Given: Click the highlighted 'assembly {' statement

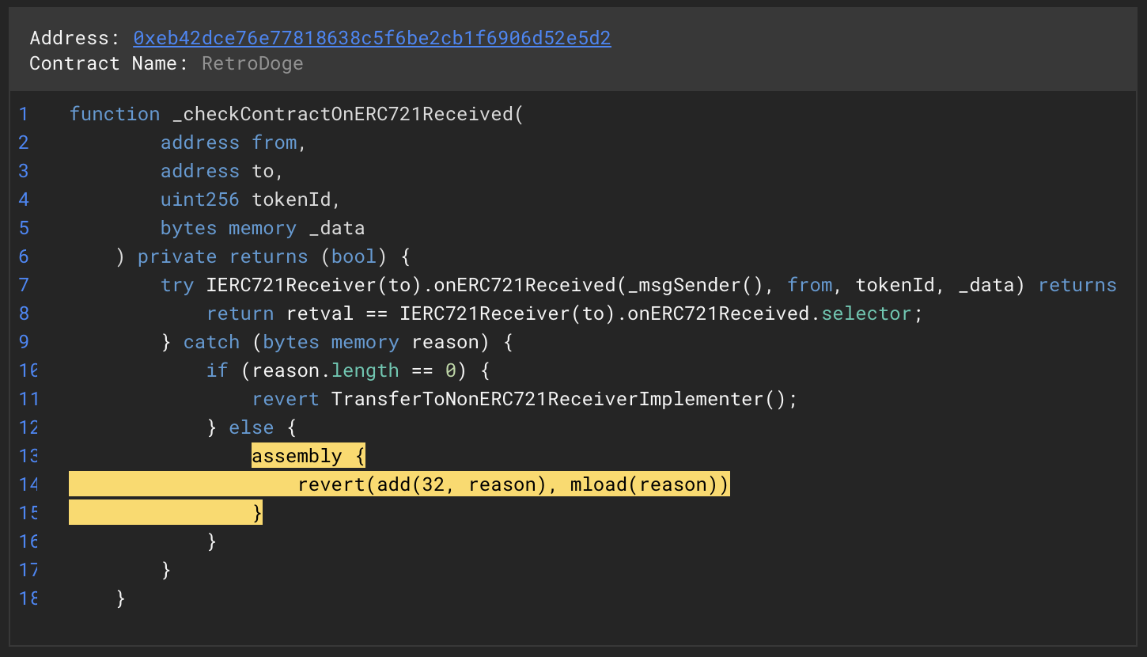Looking at the screenshot, I should [308, 456].
